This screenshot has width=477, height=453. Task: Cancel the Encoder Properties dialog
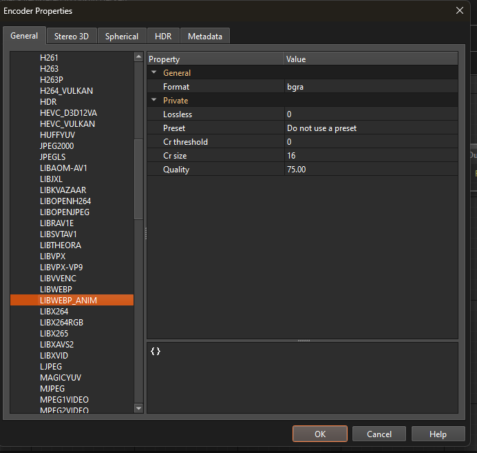pyautogui.click(x=379, y=434)
